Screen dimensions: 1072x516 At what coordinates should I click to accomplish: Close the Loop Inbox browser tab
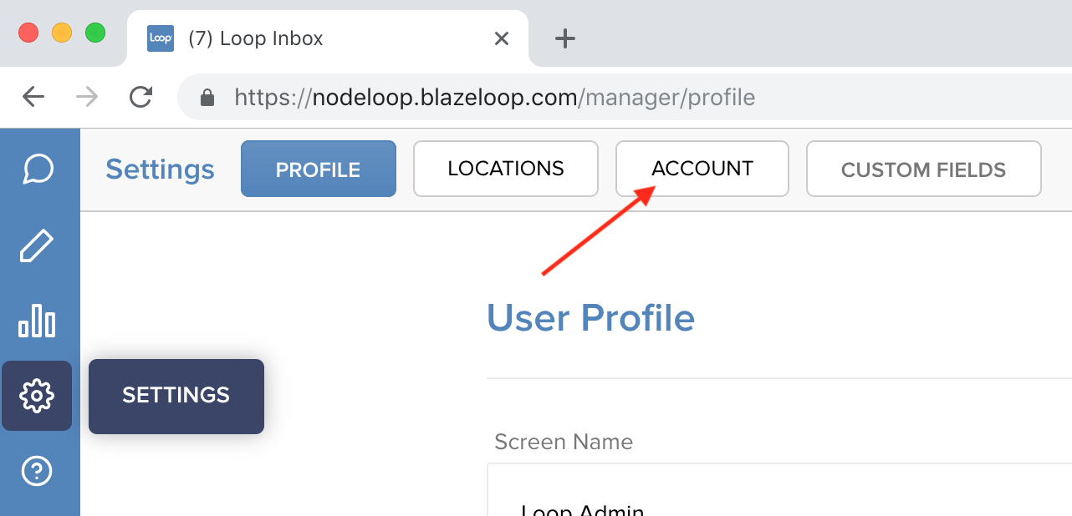(x=502, y=38)
